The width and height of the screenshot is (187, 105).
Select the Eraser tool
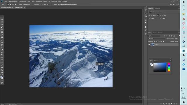point(2,47)
